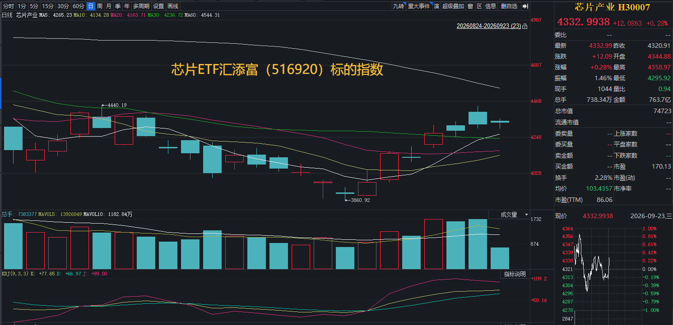Select the 30分 period tab
This screenshot has width=673, height=325.
click(x=63, y=6)
